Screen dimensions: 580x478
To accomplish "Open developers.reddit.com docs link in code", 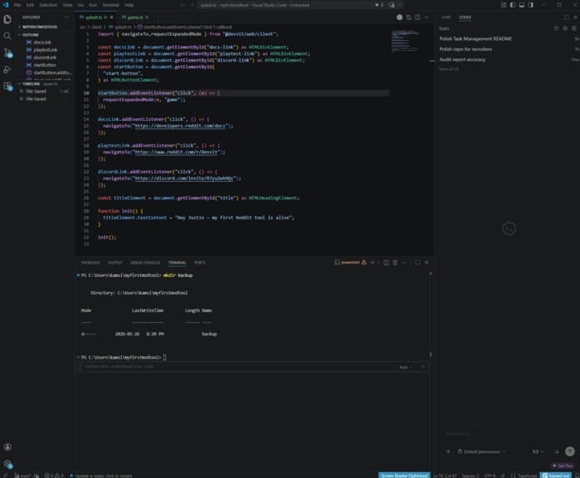I will coord(180,126).
